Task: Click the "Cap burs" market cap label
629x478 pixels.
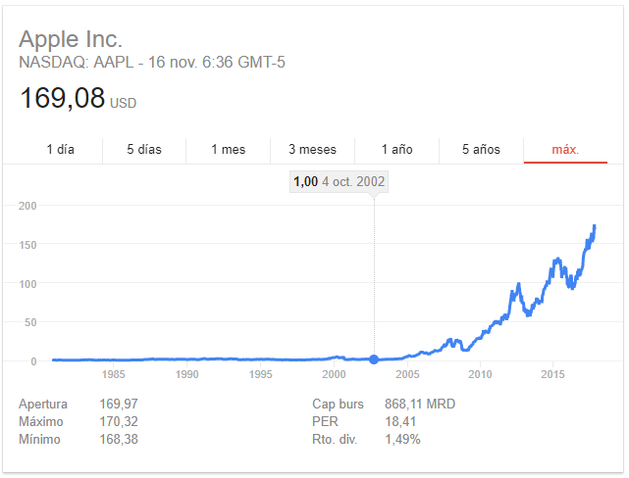Action: click(339, 404)
